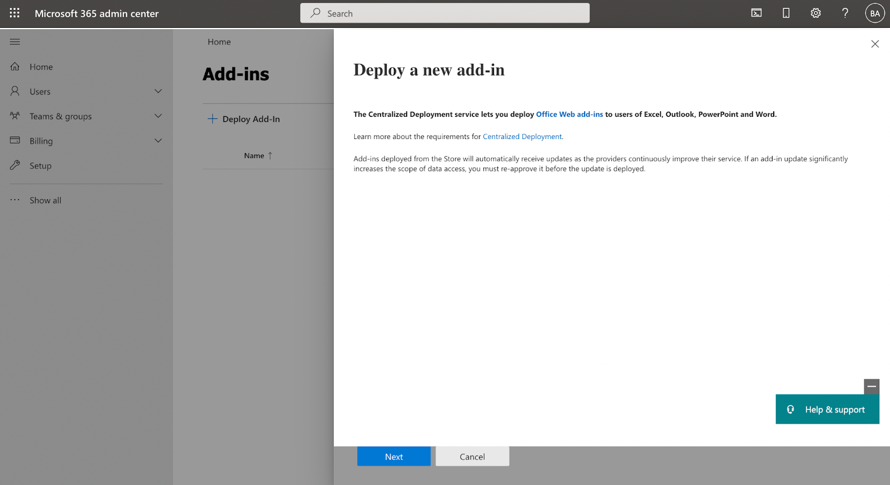Open the app launcher waffle icon
This screenshot has height=485, width=890.
click(x=14, y=13)
